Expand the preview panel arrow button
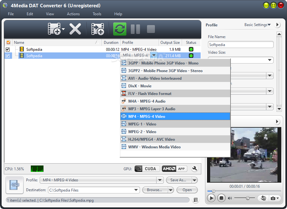Image resolution: width=287 pixels, height=209 pixels. tap(277, 121)
